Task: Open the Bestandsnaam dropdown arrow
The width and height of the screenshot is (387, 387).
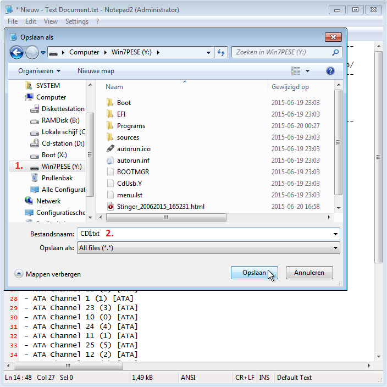Action: [335, 234]
